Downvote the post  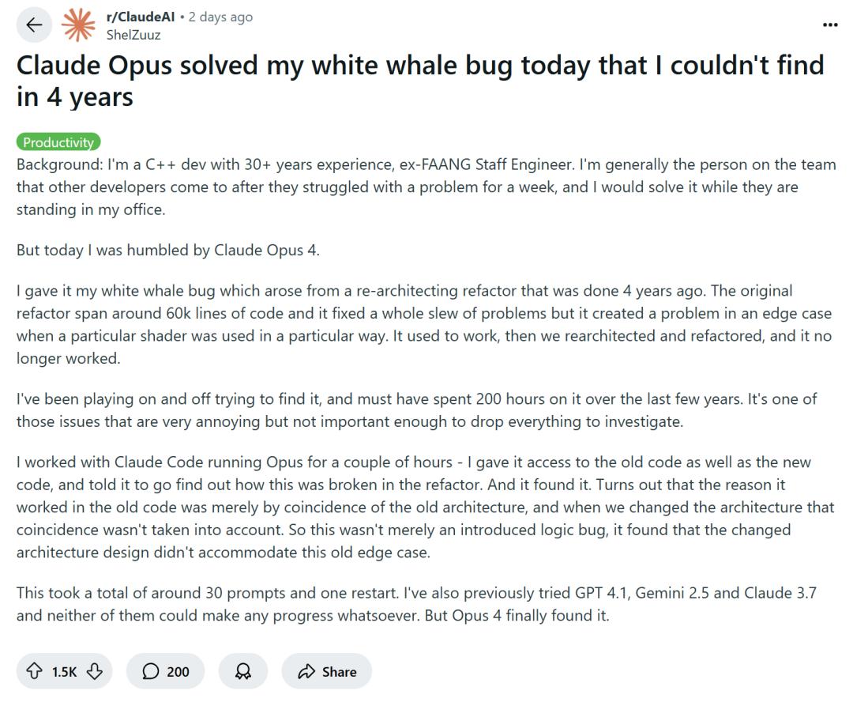[x=95, y=671]
